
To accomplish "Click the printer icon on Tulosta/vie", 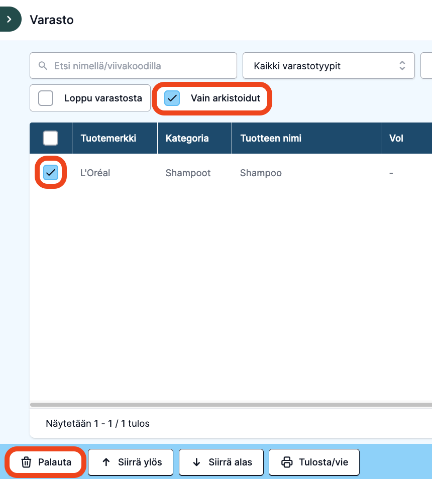I will (x=286, y=462).
